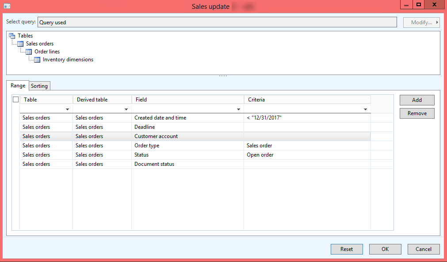The height and width of the screenshot is (262, 447).
Task: Click the Add button
Action: (416, 100)
